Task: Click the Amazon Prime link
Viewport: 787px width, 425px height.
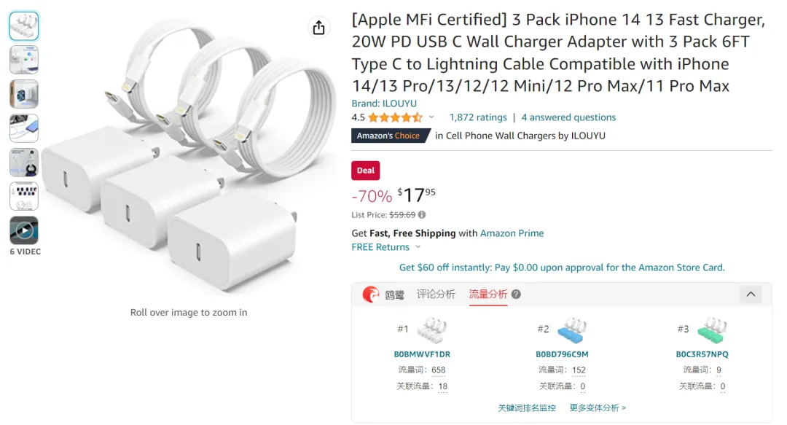Action: click(x=512, y=233)
